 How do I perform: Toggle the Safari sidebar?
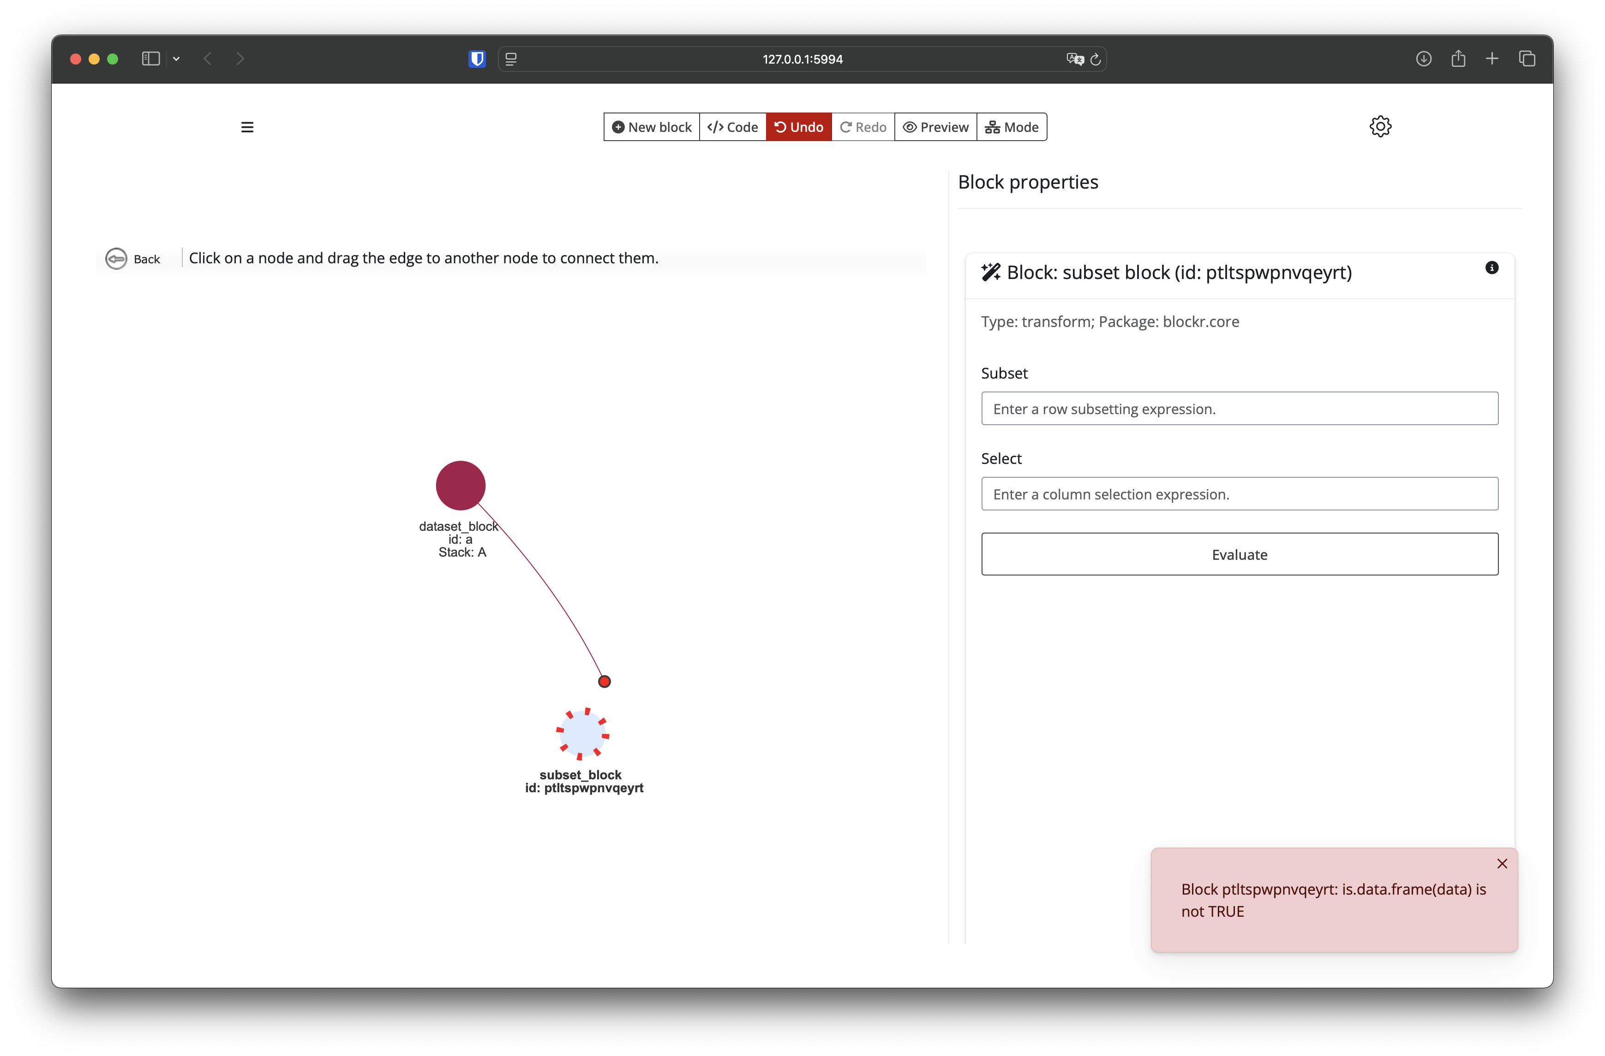tap(150, 59)
